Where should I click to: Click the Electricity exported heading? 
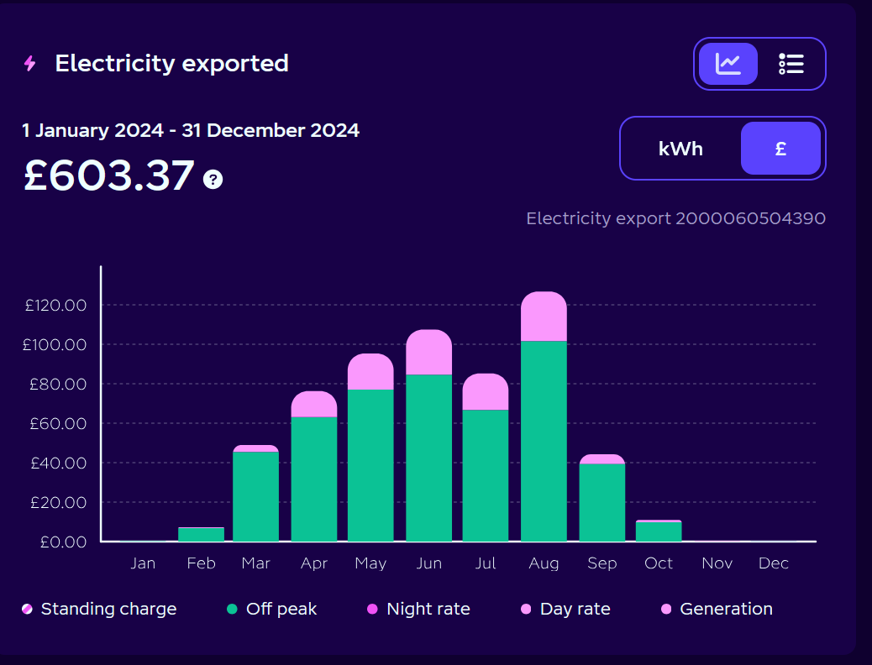pyautogui.click(x=171, y=64)
